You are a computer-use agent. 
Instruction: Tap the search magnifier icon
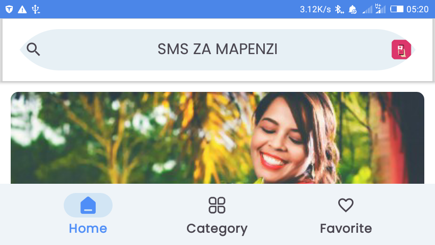tap(33, 50)
